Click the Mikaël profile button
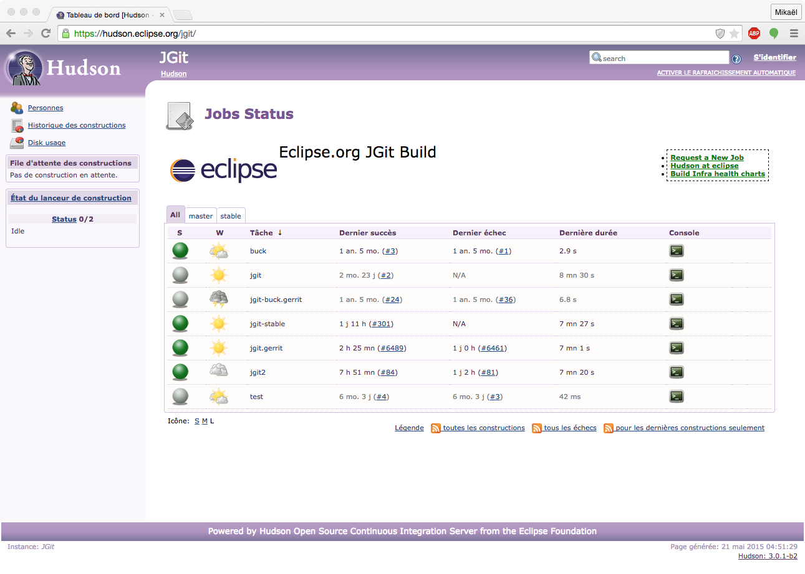805x574 pixels. (x=786, y=12)
